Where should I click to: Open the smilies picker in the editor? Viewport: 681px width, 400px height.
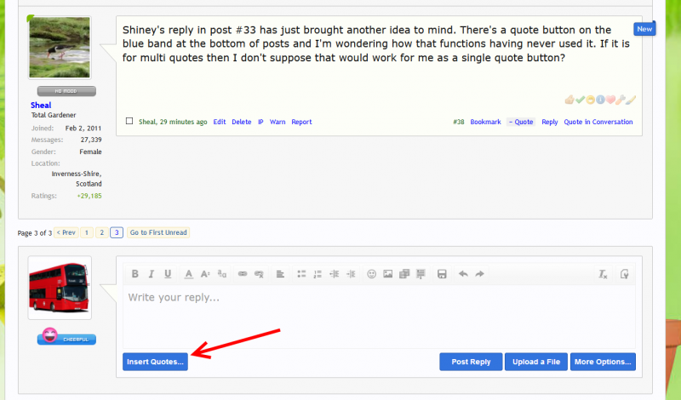[x=371, y=274]
